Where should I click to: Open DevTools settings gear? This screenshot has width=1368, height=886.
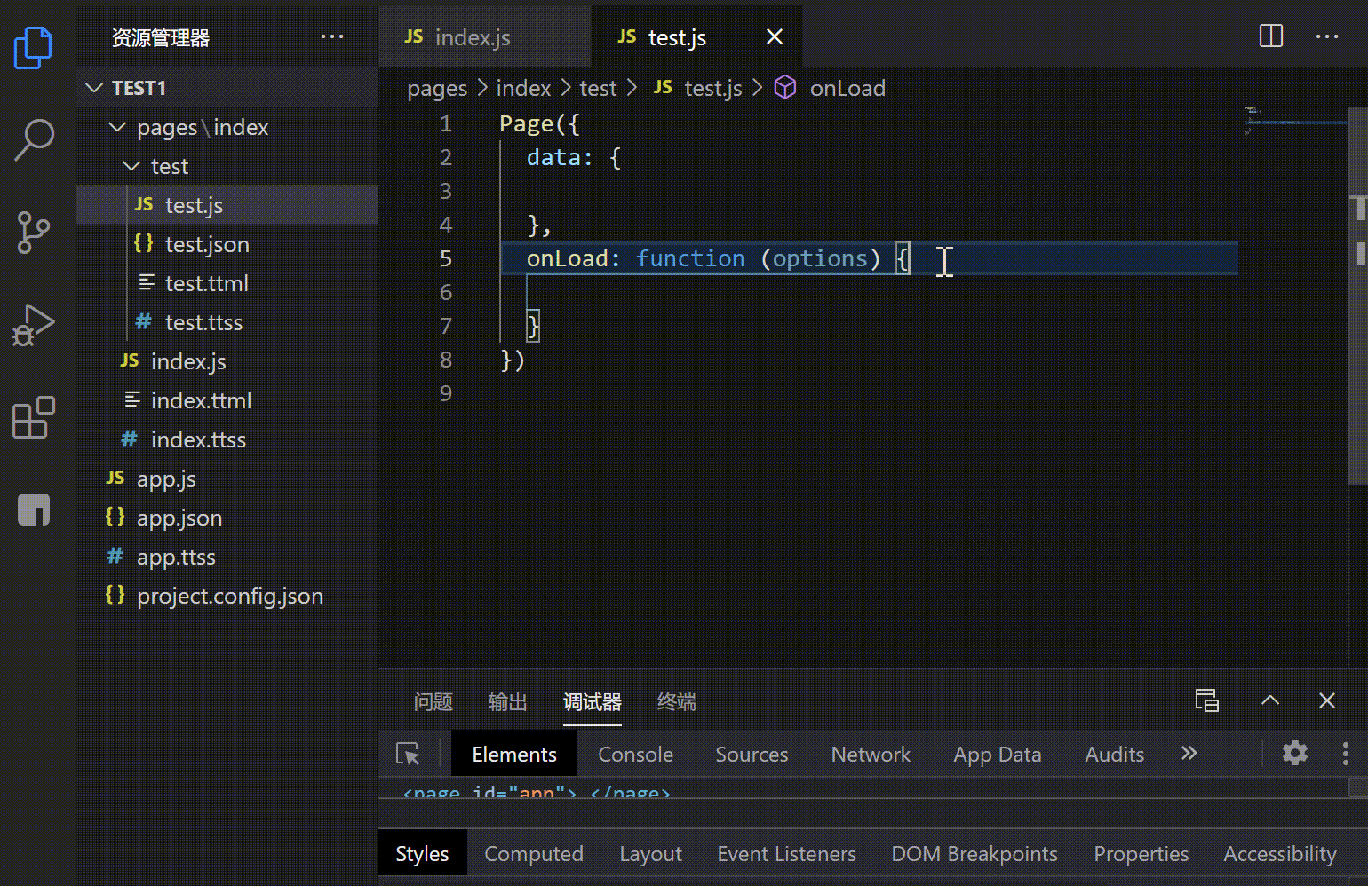pyautogui.click(x=1295, y=754)
